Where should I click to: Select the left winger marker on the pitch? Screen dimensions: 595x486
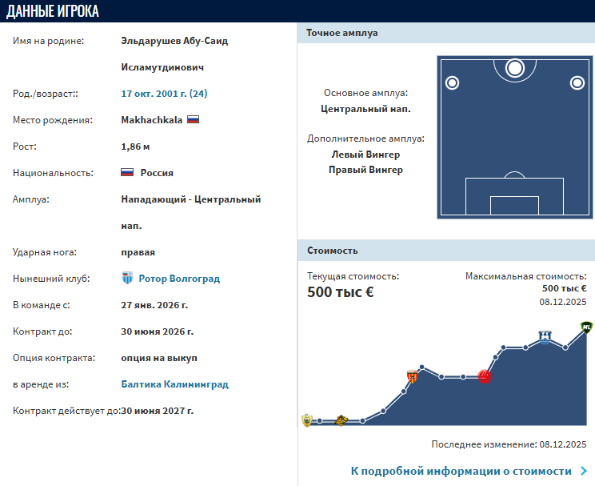[x=452, y=82]
